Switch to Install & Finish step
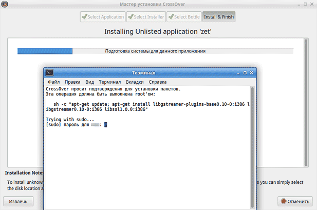Image resolution: width=317 pixels, height=210 pixels. pos(219,17)
